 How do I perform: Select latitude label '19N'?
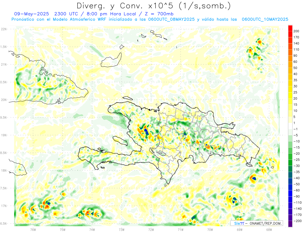(4, 135)
